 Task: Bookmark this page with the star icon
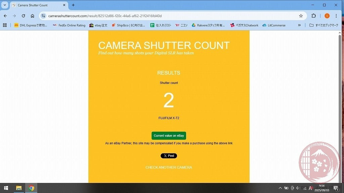(301, 16)
